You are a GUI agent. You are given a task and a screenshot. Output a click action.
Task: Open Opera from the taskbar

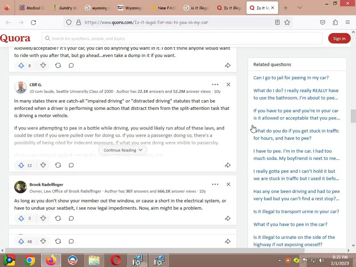click(116, 260)
